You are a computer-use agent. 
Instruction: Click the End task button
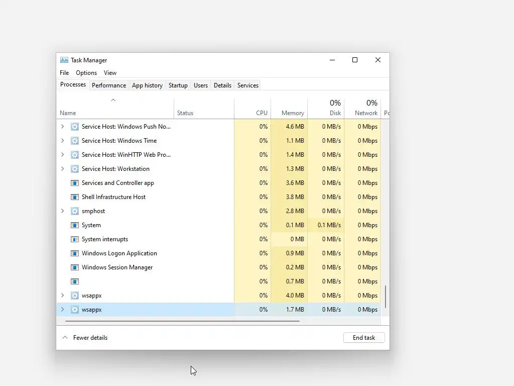click(x=364, y=338)
